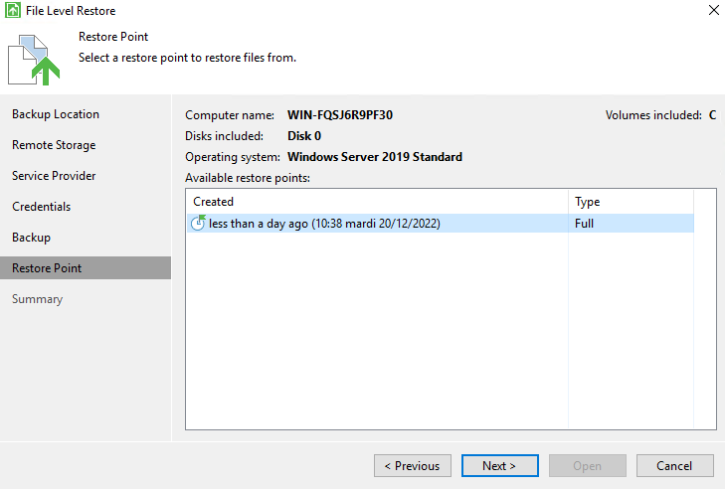Viewport: 725px width, 489px height.
Task: Close the File Level Restore window
Action: click(x=713, y=10)
